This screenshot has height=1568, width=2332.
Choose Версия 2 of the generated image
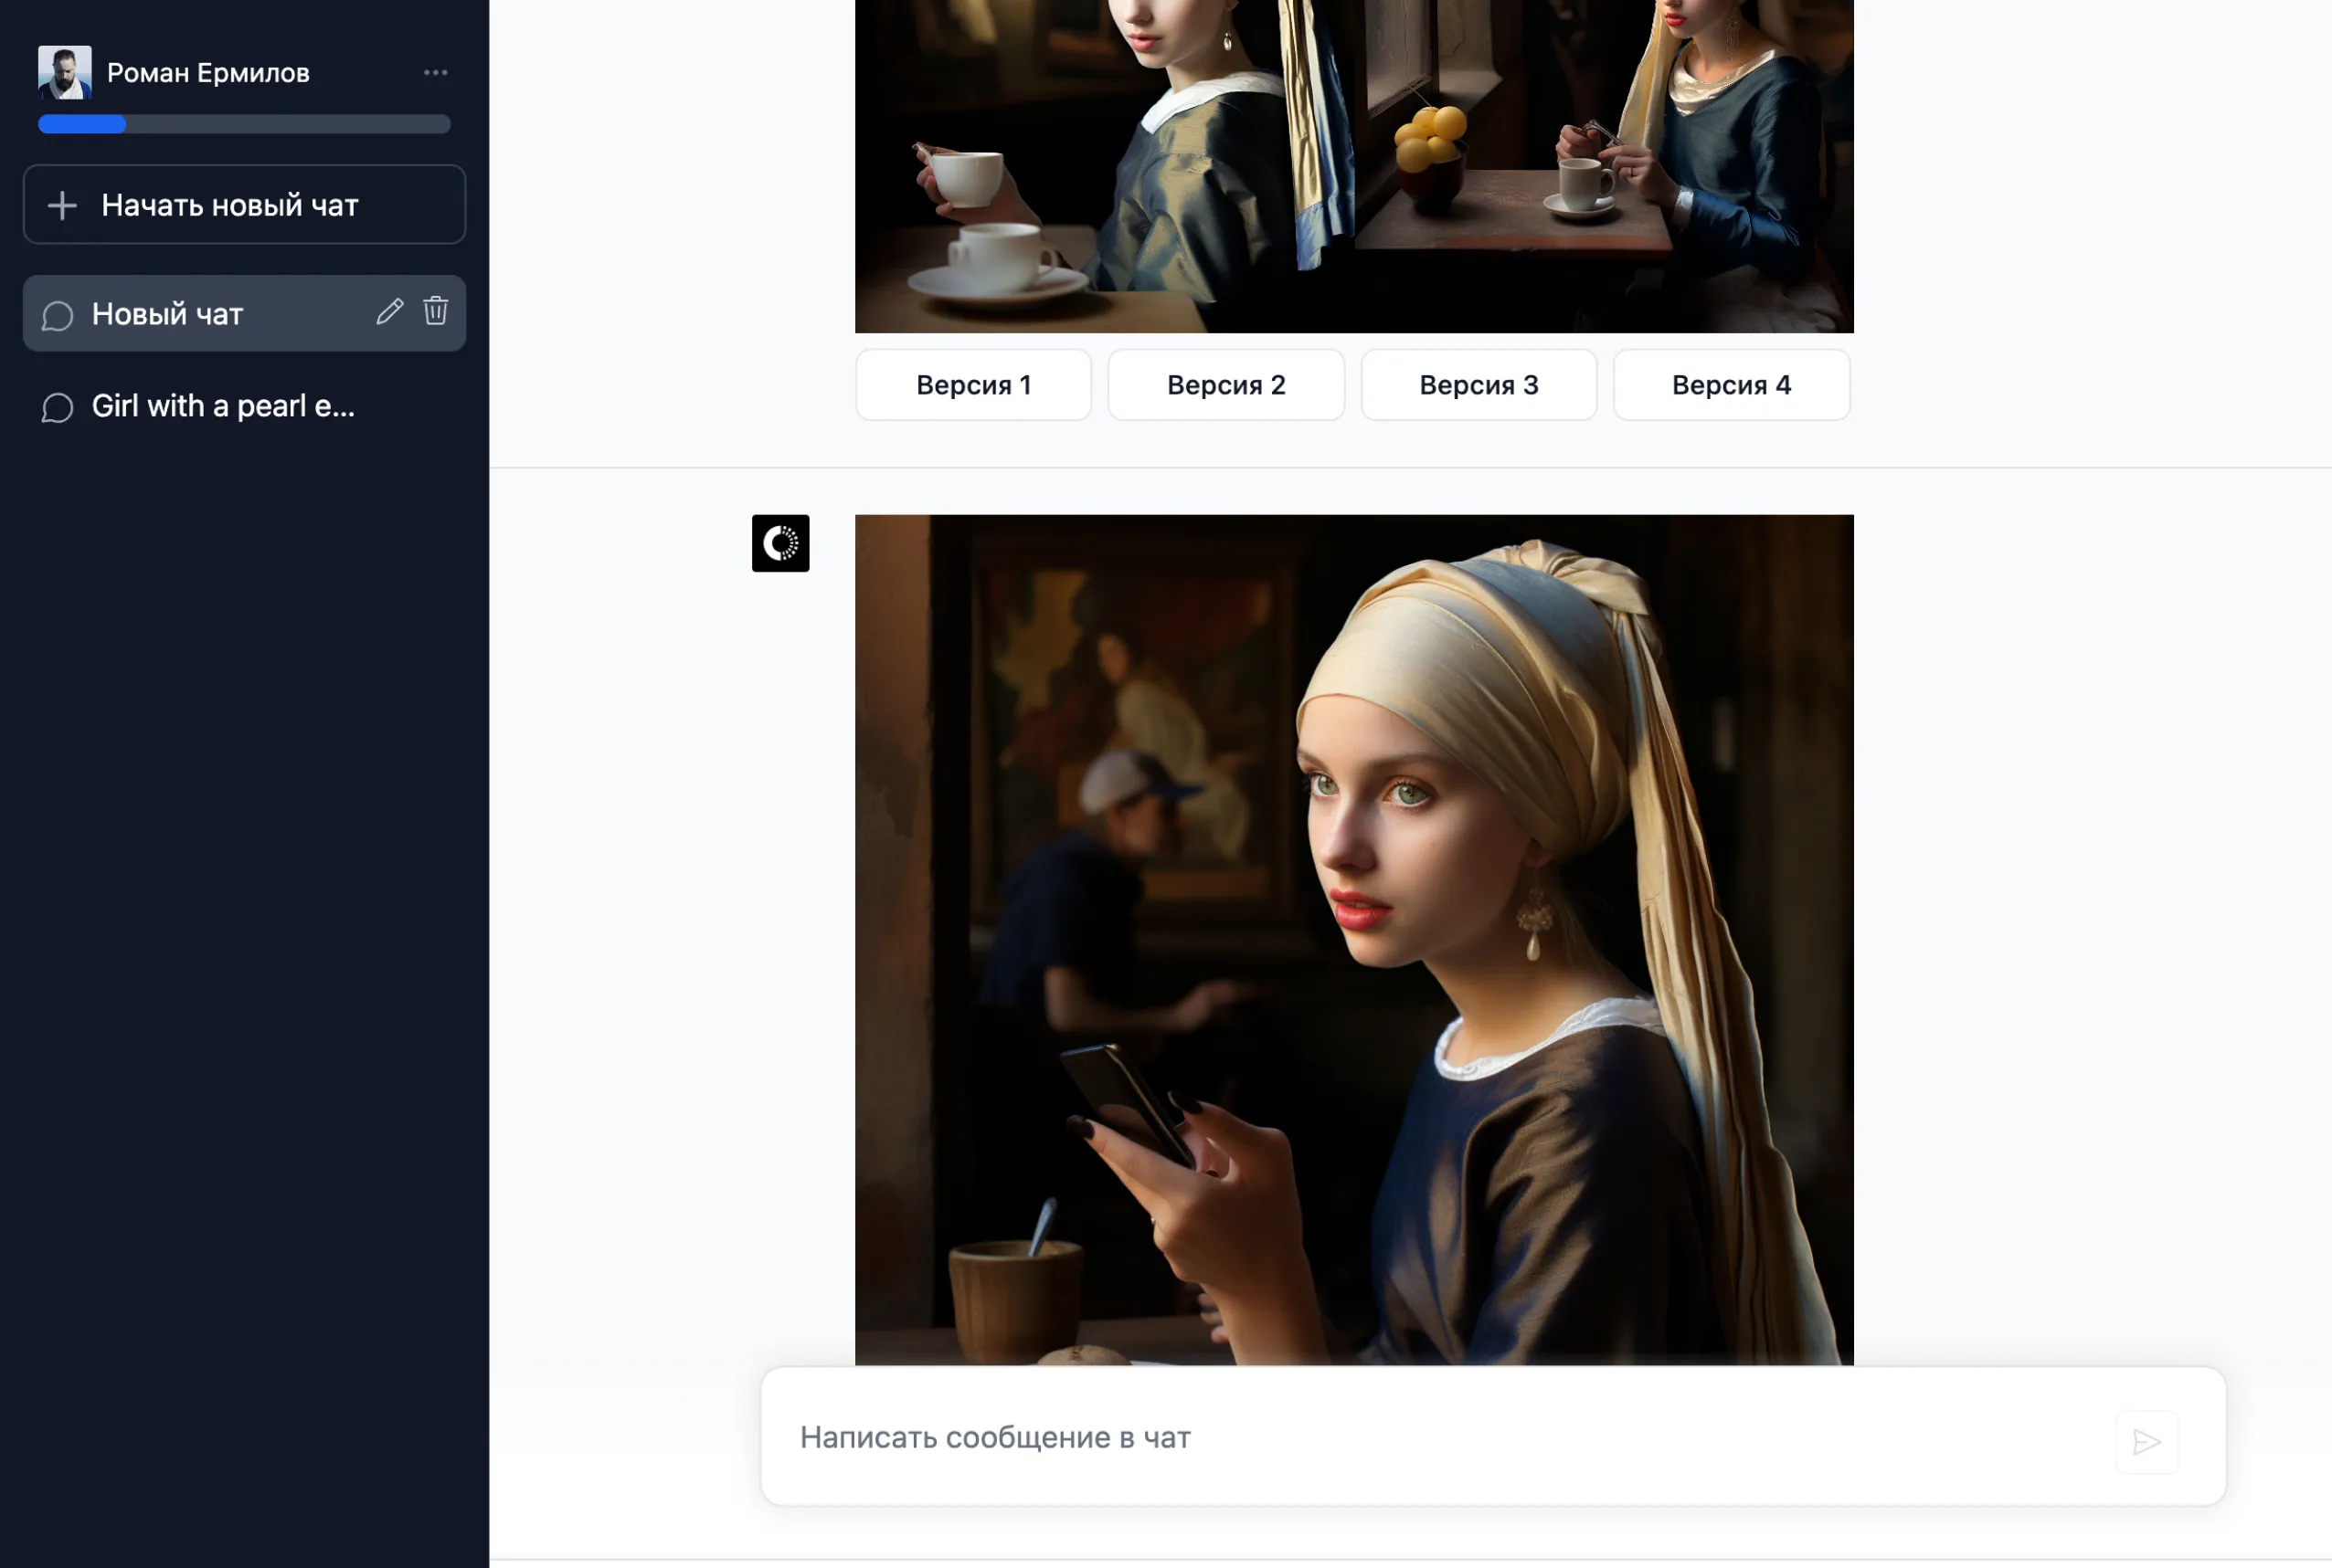tap(1225, 385)
